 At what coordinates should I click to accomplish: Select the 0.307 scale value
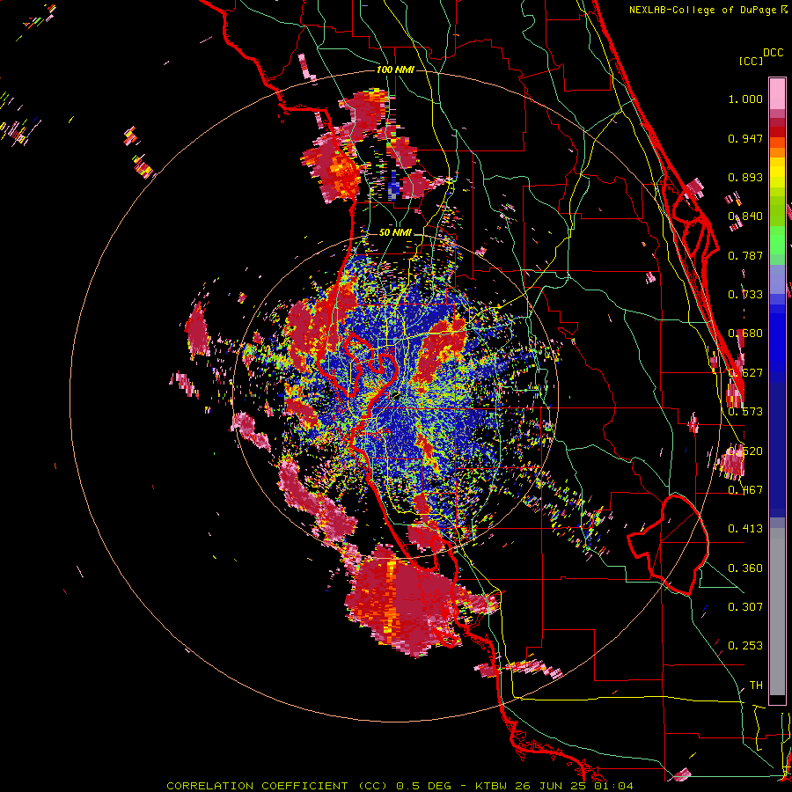tap(745, 607)
